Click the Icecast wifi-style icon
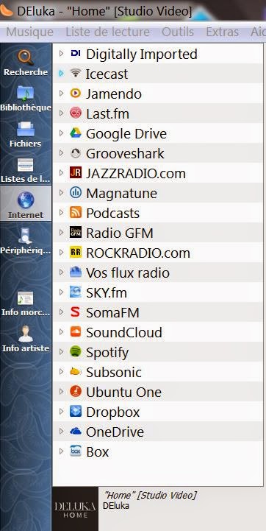This screenshot has height=531, width=266. (x=76, y=74)
